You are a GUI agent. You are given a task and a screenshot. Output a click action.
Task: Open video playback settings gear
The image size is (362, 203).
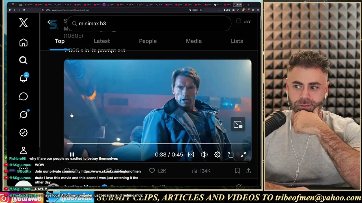pyautogui.click(x=217, y=155)
